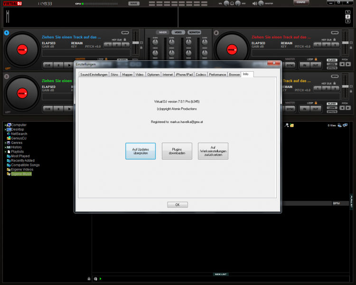356x285 pixels.
Task: Select Eigene Videos folder
Action: coord(22,170)
